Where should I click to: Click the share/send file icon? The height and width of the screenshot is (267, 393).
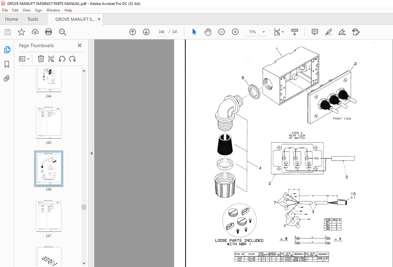356,32
